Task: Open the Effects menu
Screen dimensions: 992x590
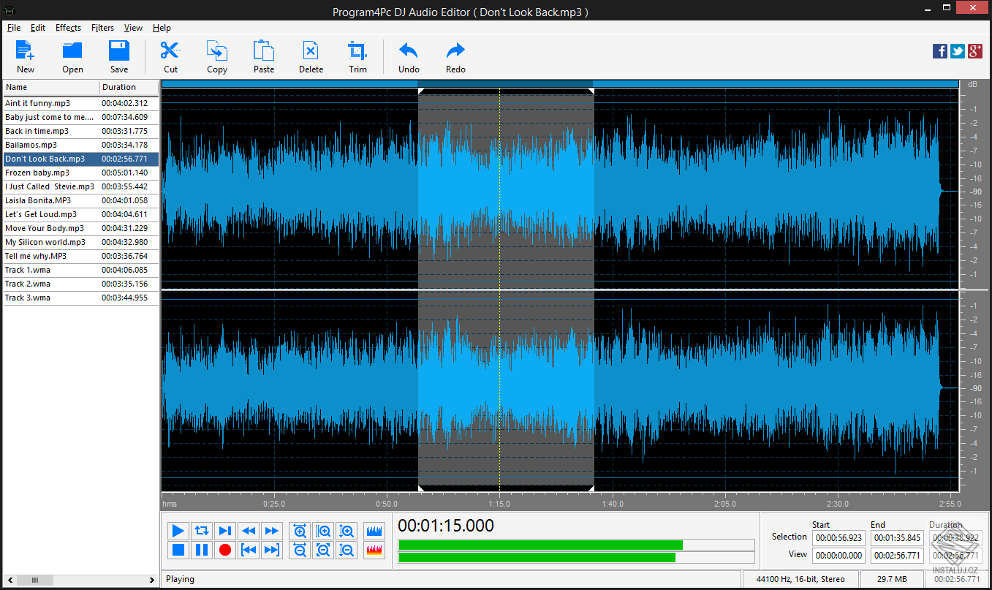Action: [68, 28]
